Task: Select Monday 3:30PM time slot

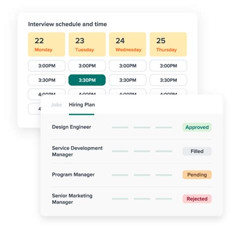Action: 47,80
